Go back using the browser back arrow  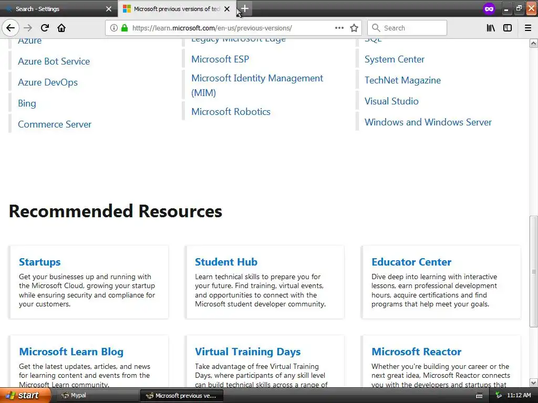pos(11,28)
